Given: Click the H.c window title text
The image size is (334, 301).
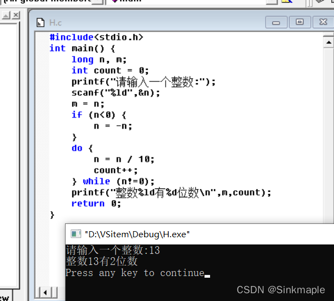Looking at the screenshot, I should point(56,23).
